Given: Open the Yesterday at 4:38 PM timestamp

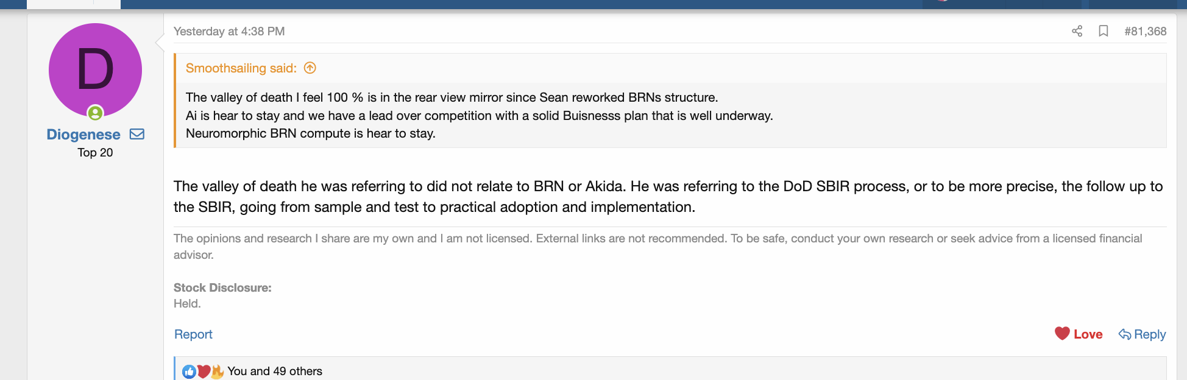Looking at the screenshot, I should (229, 31).
